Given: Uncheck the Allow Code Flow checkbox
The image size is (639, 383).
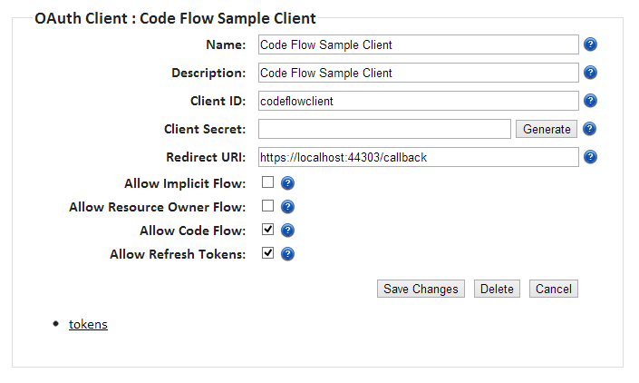Looking at the screenshot, I should pos(268,230).
